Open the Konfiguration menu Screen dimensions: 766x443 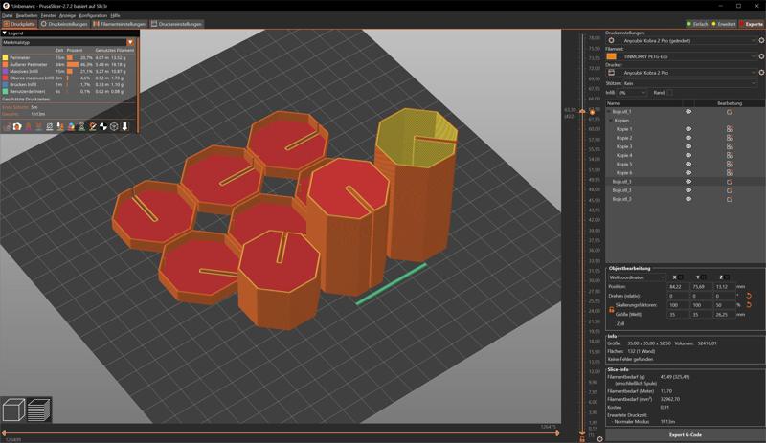pyautogui.click(x=93, y=15)
